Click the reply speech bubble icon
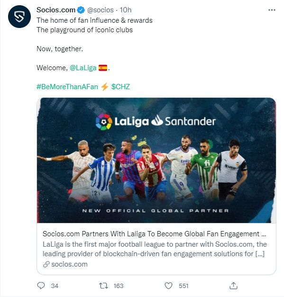The height and width of the screenshot is (297, 284). (41, 286)
